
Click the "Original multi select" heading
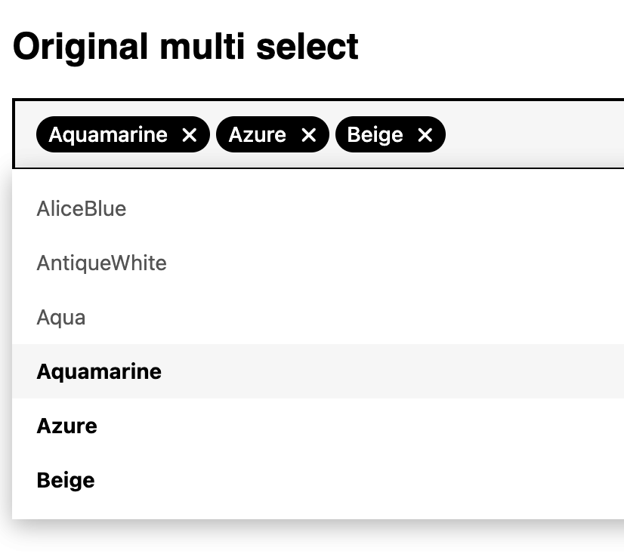186,46
